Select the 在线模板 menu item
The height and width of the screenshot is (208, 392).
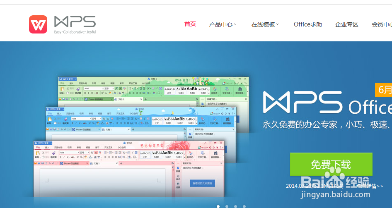[x=263, y=24]
